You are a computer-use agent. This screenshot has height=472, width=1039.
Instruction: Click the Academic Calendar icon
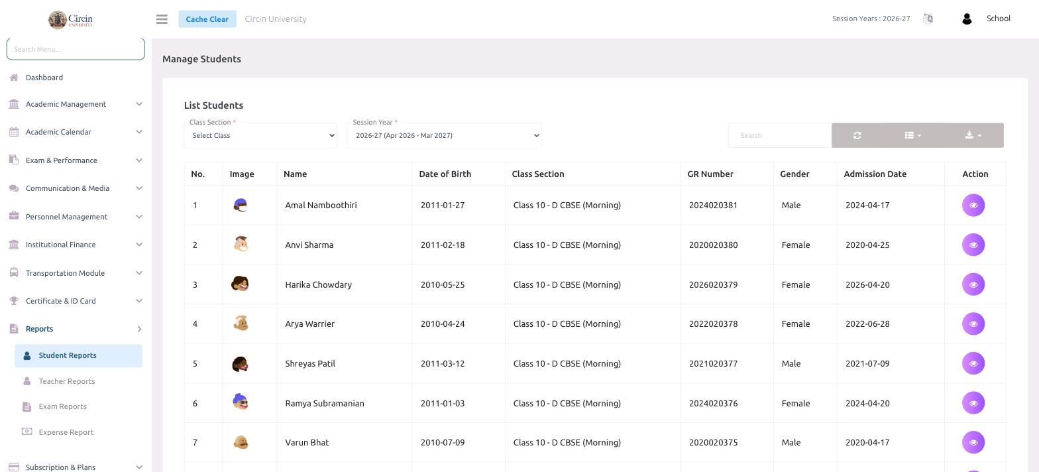tap(14, 132)
